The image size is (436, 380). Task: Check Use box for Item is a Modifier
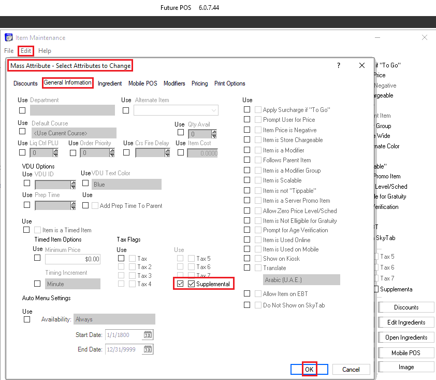coord(247,150)
